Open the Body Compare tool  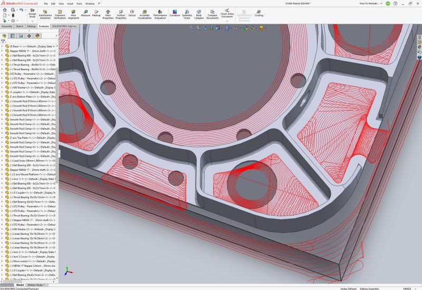[199, 14]
